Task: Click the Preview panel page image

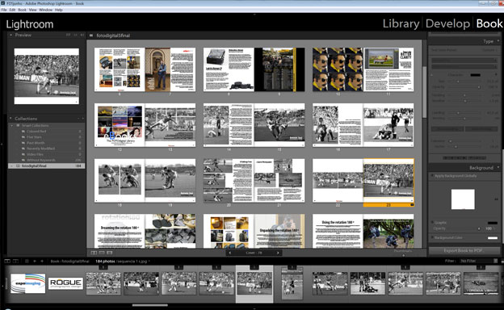Action: (x=47, y=76)
